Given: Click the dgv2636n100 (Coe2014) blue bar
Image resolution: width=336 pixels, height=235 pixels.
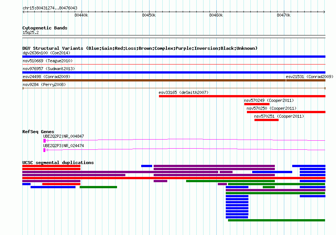Looking at the screenshot, I should pyautogui.click(x=174, y=57).
